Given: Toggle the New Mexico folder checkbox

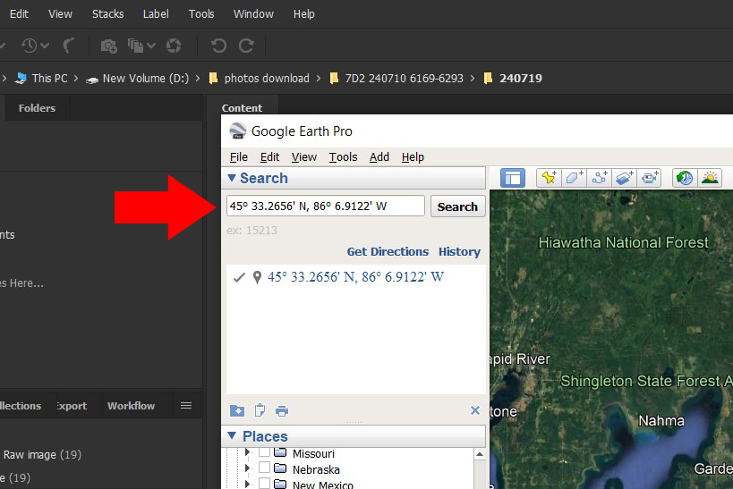Looking at the screenshot, I should (x=264, y=483).
